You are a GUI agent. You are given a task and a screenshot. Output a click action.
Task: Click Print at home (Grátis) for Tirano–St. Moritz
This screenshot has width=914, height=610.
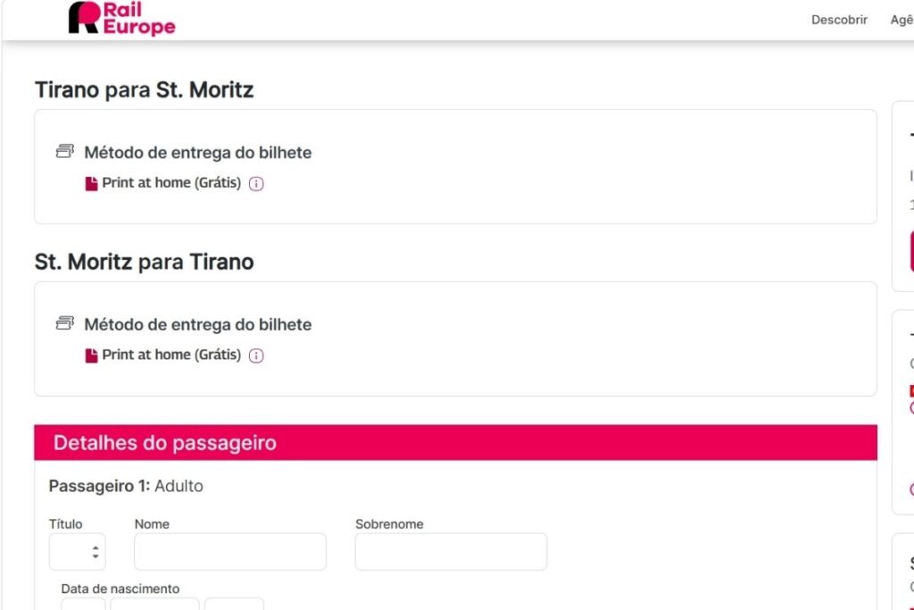(x=171, y=183)
